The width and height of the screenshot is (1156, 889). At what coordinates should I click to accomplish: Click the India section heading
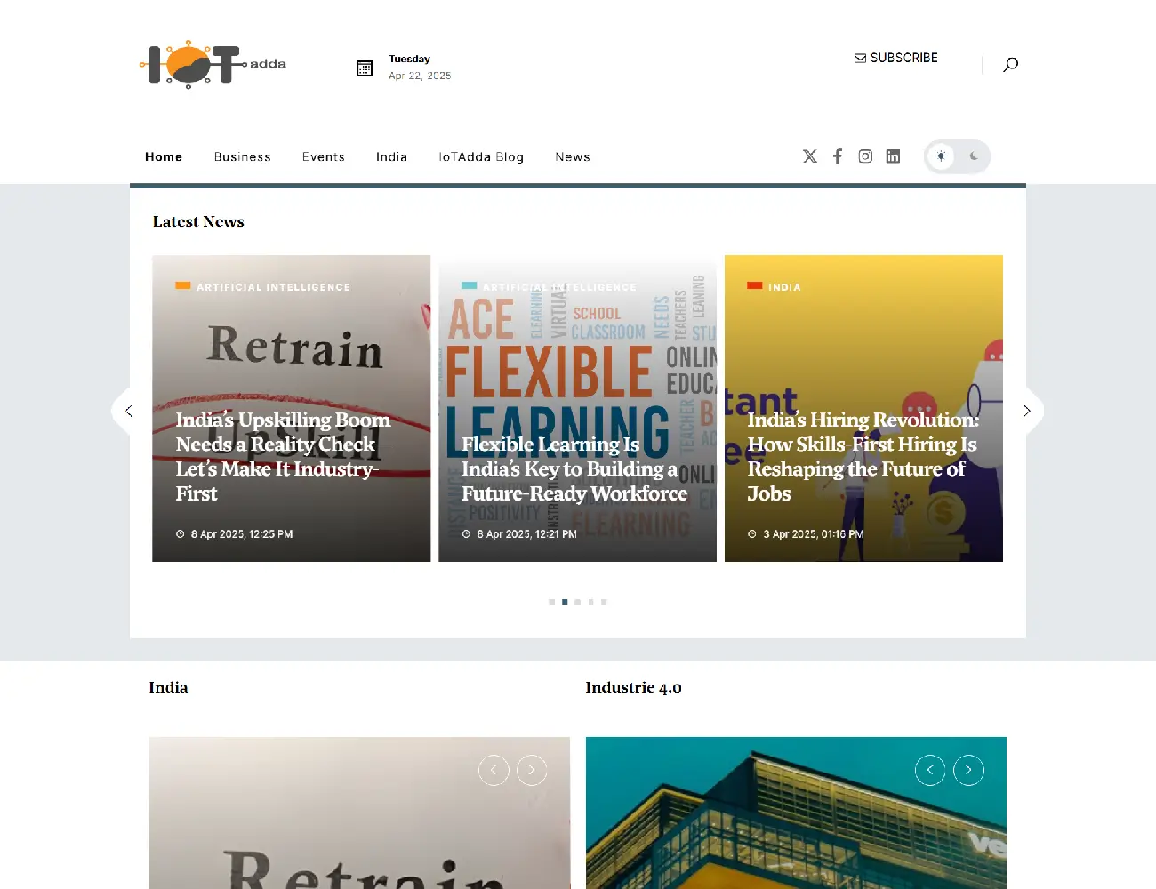tap(168, 687)
